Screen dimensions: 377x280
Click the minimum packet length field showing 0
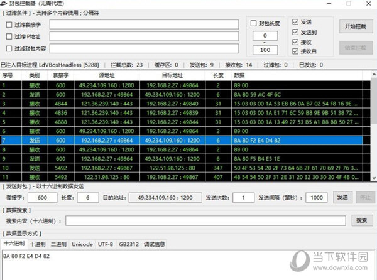coord(265,36)
